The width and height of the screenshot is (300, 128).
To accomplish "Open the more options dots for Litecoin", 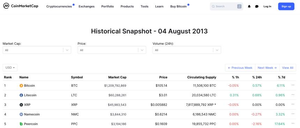I will 293,95.
